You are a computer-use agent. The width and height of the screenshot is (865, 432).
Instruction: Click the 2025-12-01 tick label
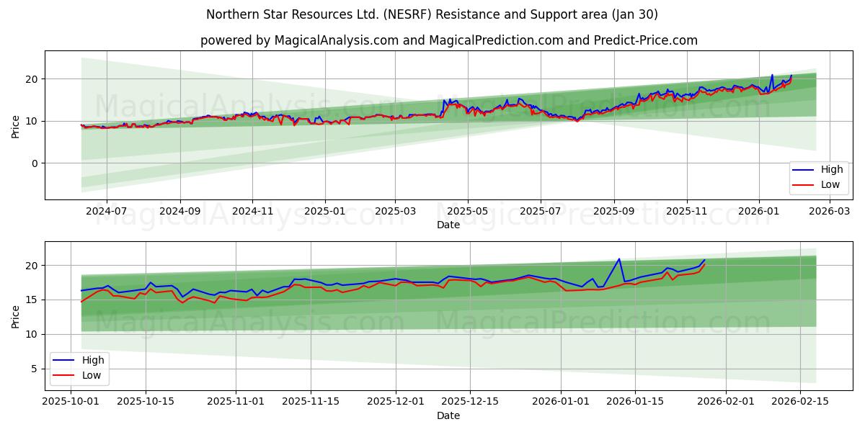(x=396, y=402)
